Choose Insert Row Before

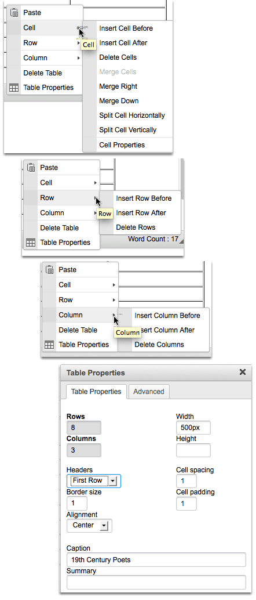click(144, 198)
